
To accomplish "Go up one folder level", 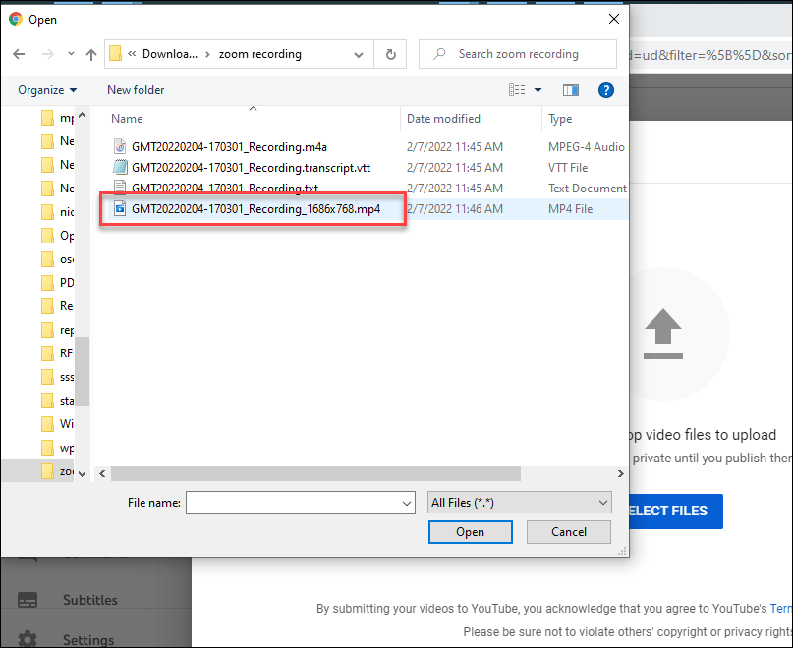I will 91,54.
